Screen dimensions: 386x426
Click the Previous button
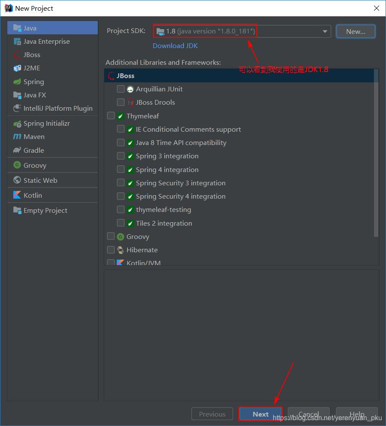pyautogui.click(x=212, y=414)
